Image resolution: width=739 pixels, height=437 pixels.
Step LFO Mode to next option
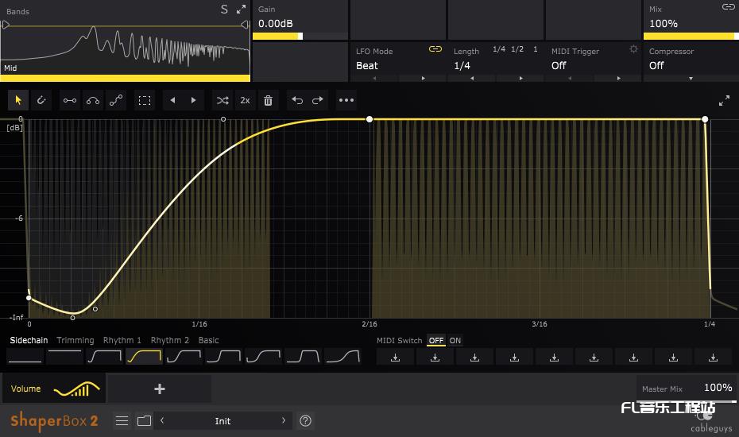[423, 78]
